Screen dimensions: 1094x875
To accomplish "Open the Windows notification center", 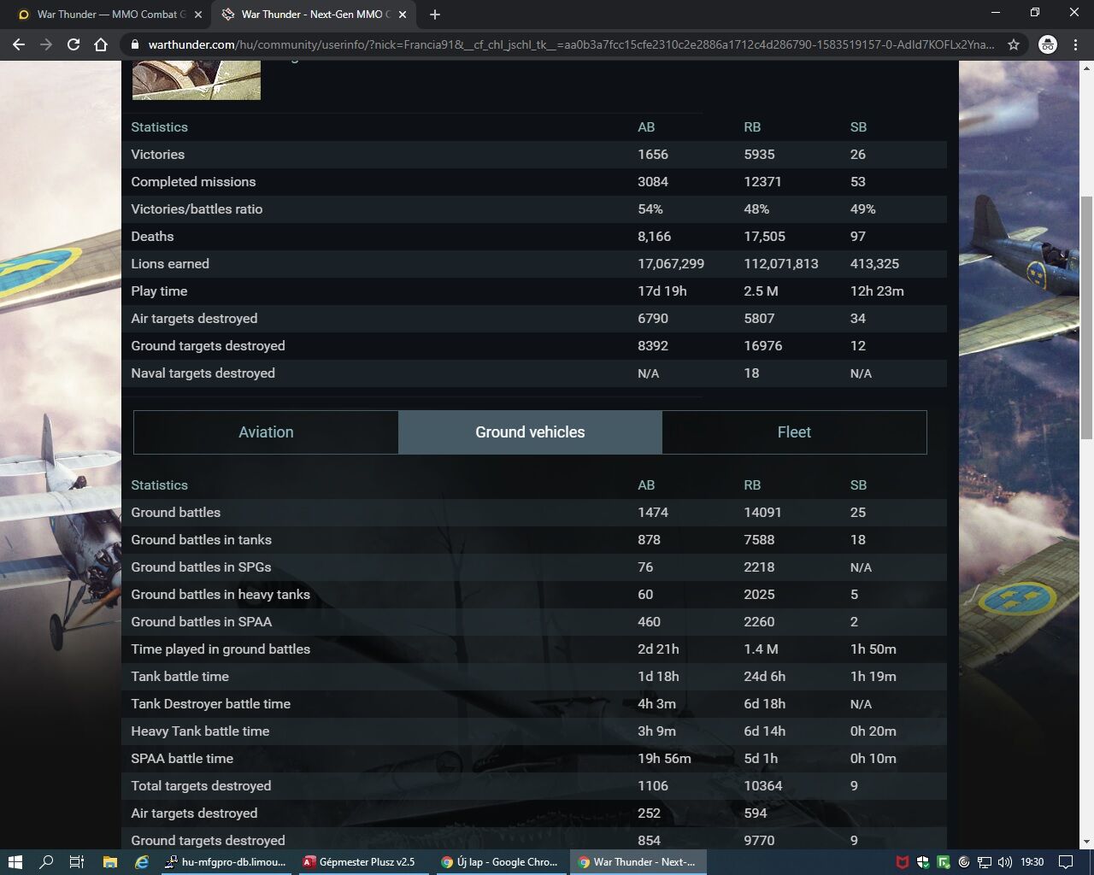I will click(x=1066, y=862).
